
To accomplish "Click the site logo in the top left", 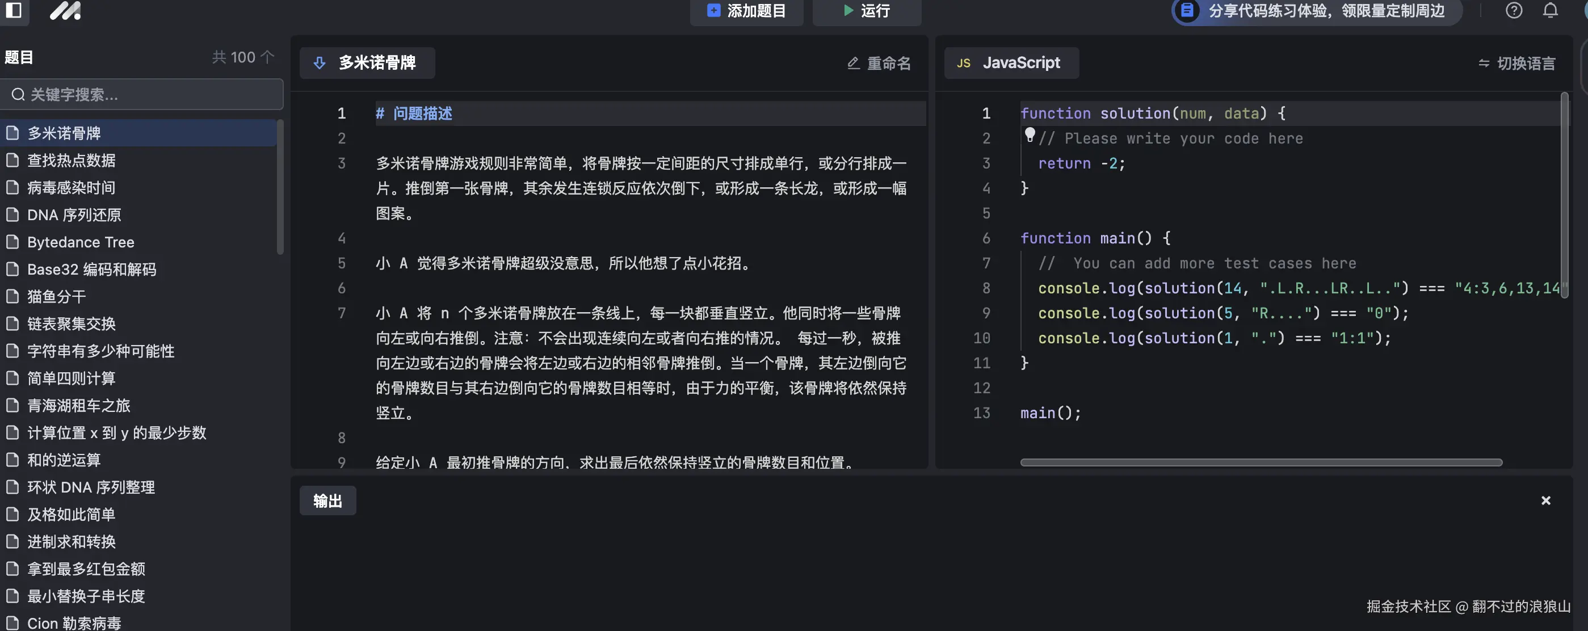I will tap(64, 11).
